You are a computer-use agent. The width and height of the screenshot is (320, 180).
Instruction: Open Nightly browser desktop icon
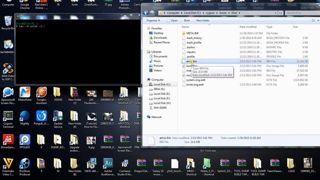pyautogui.click(x=24, y=118)
